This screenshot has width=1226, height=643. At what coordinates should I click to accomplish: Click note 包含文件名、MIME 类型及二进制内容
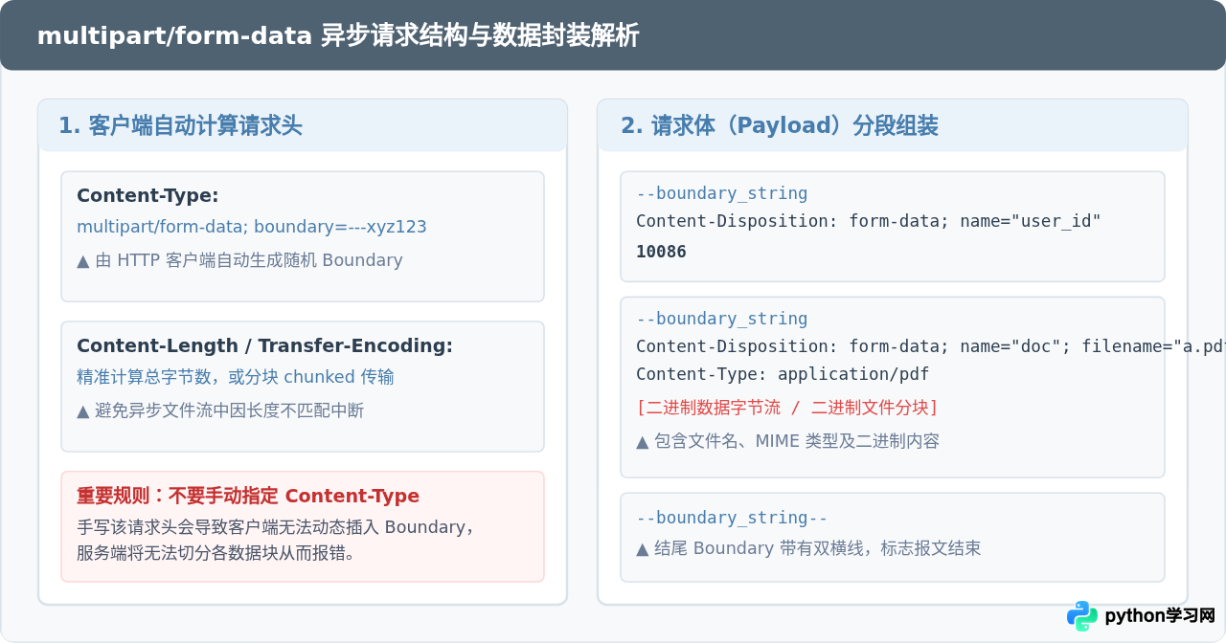[x=787, y=441]
